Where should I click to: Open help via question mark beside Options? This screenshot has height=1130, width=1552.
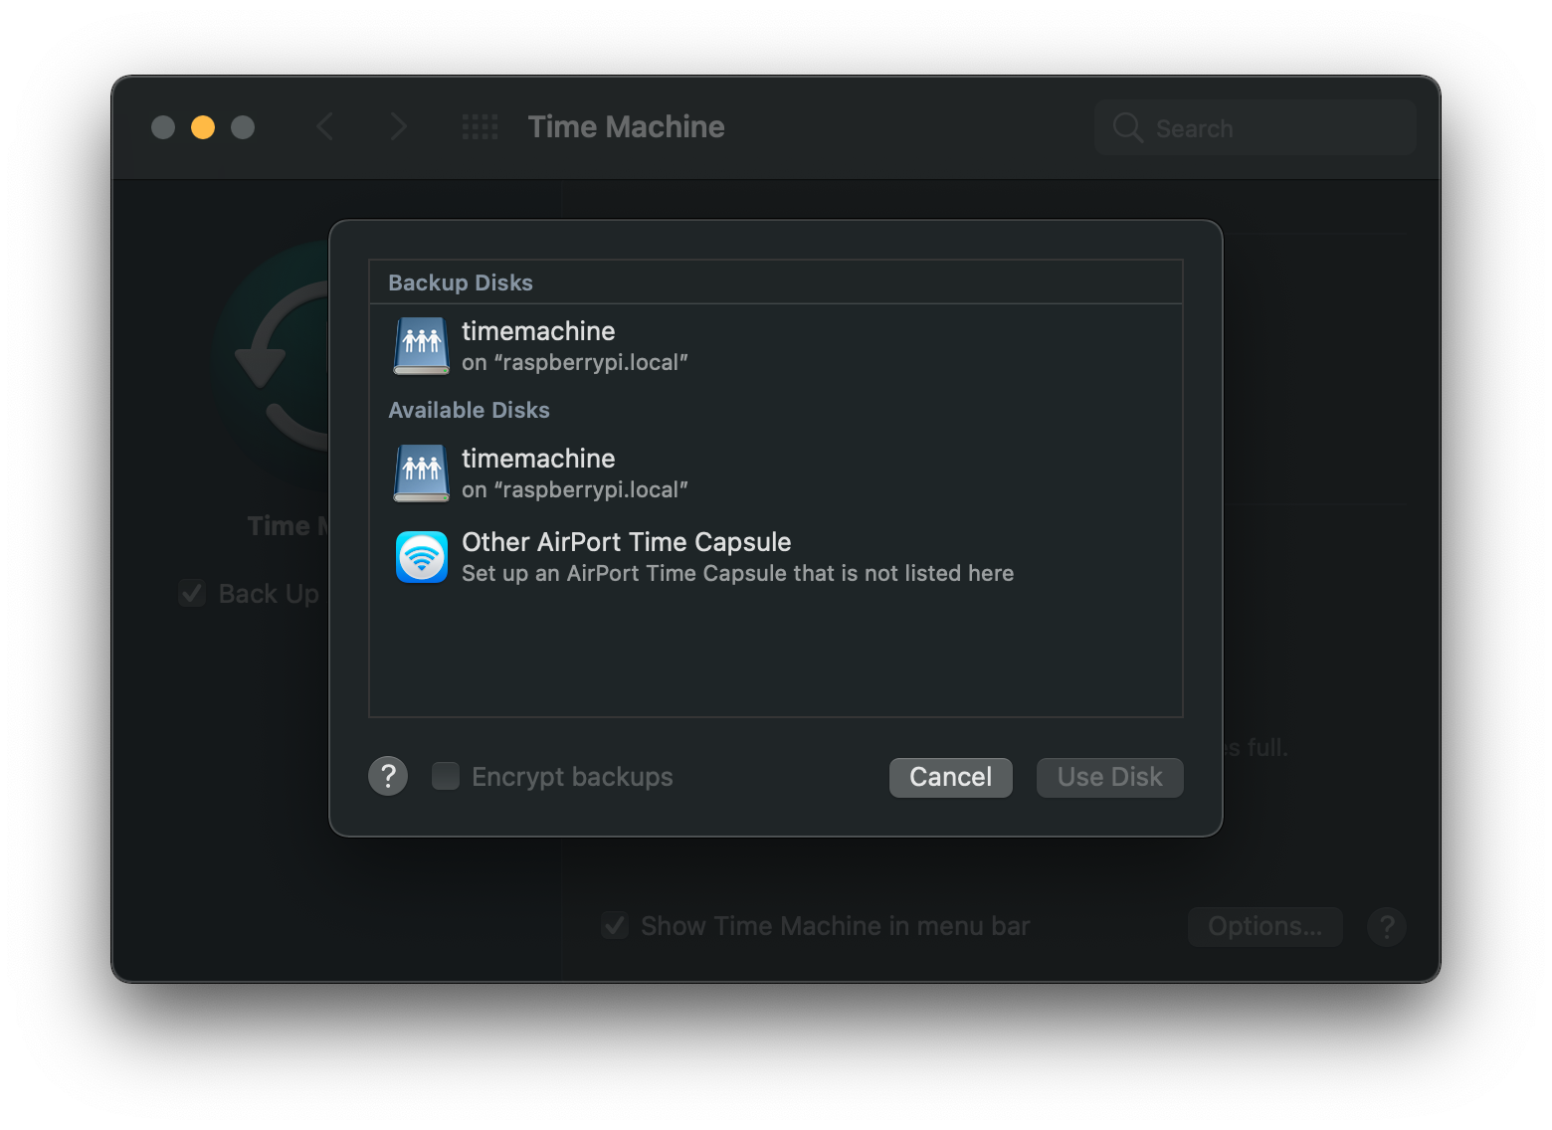pos(1387,927)
